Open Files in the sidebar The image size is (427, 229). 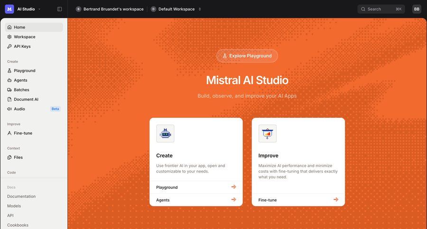[x=34, y=157]
